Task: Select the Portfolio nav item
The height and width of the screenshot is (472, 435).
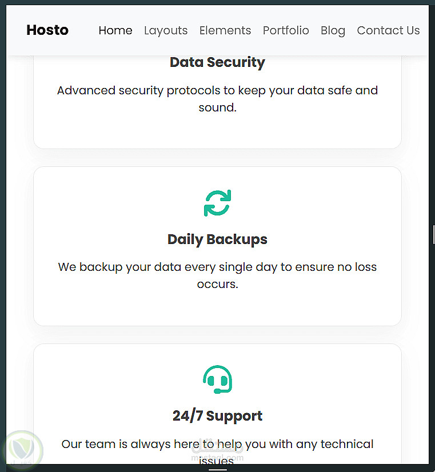Action: coord(286,31)
